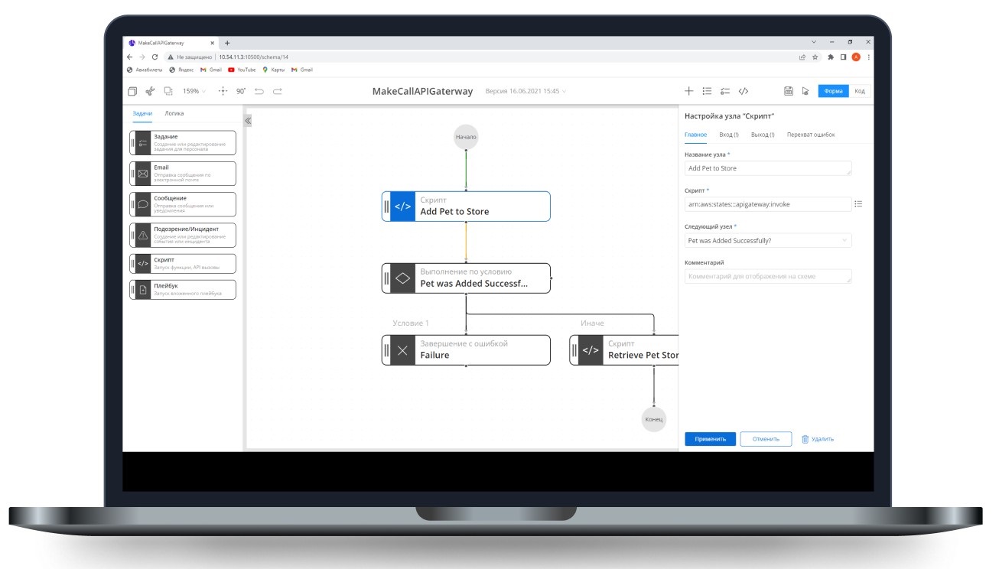Open the Следующий узел dropdown
The height and width of the screenshot is (569, 999).
[x=768, y=240]
